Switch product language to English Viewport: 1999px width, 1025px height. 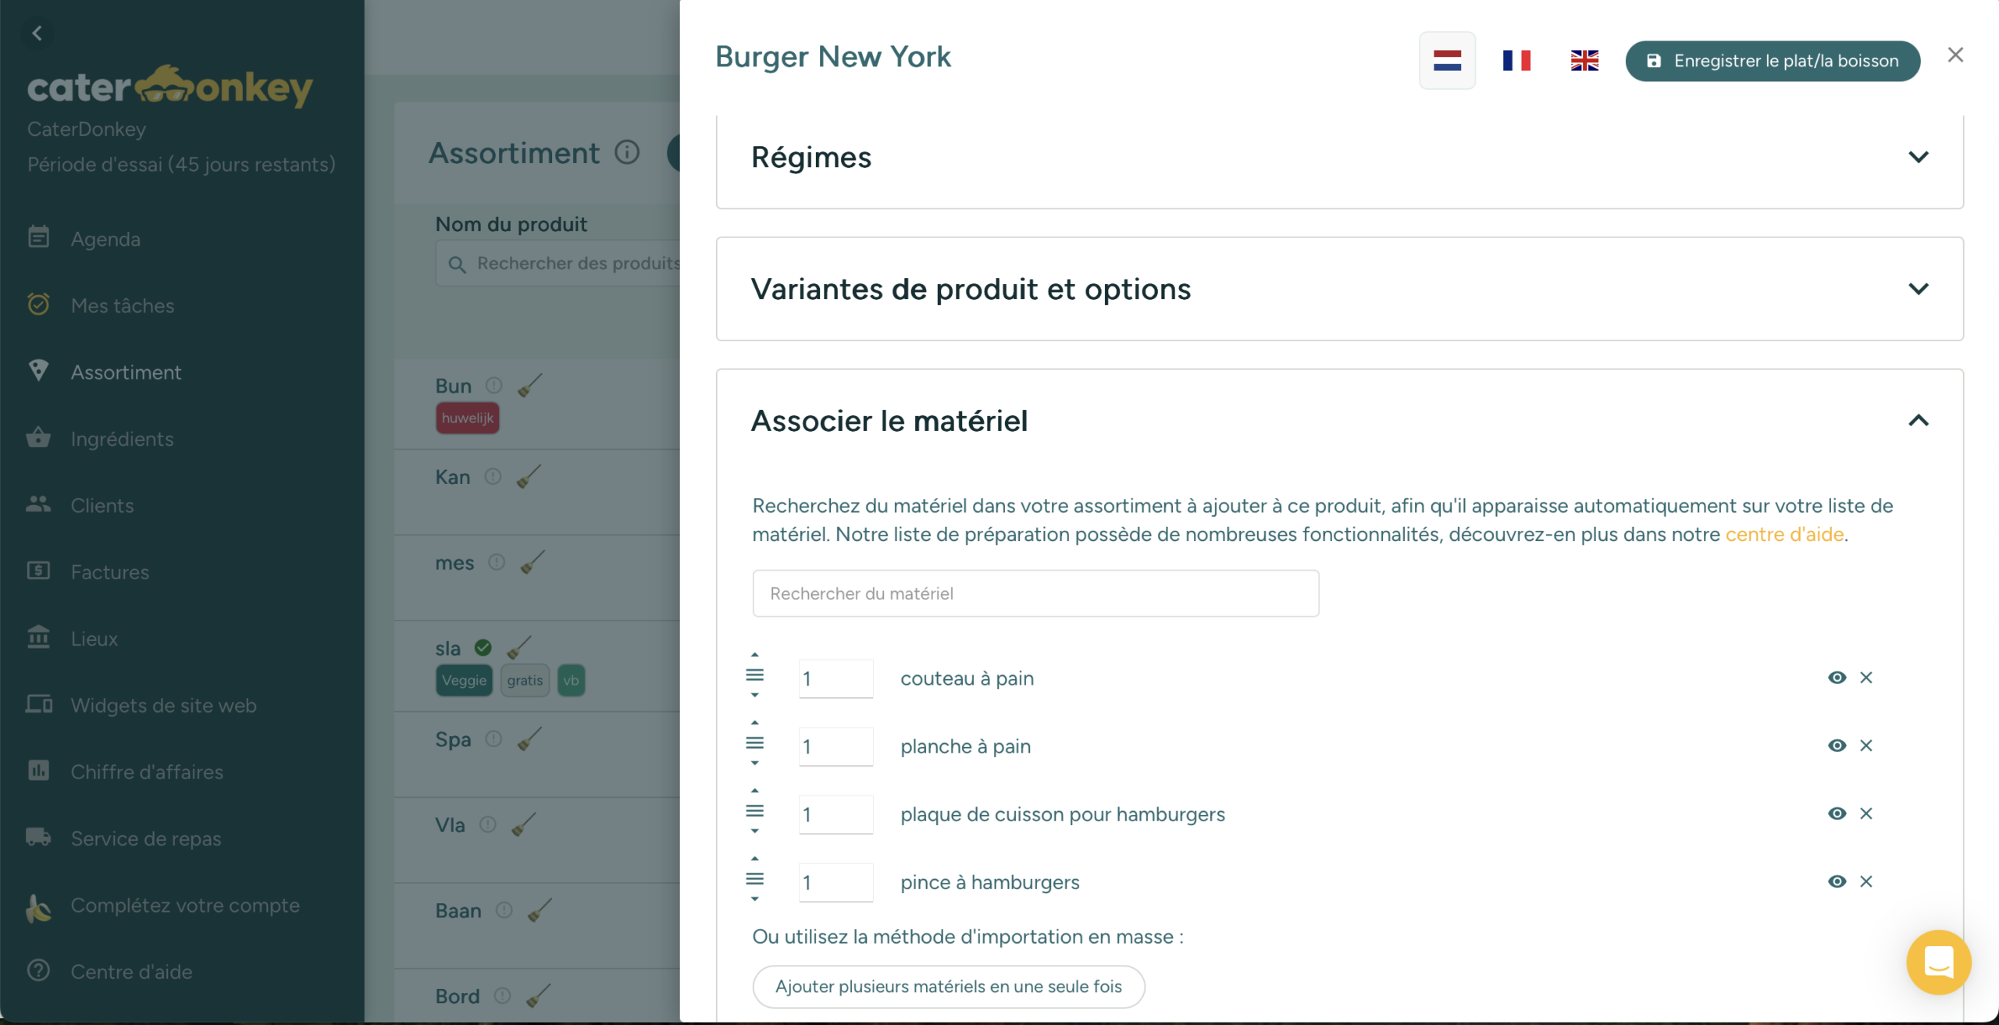[x=1584, y=60]
